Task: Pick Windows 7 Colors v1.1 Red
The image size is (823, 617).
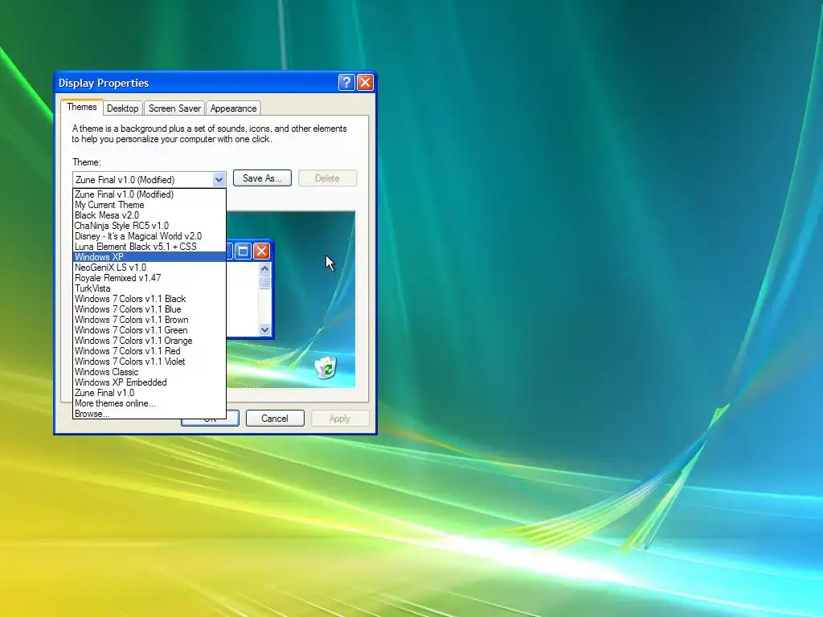Action: tap(149, 351)
